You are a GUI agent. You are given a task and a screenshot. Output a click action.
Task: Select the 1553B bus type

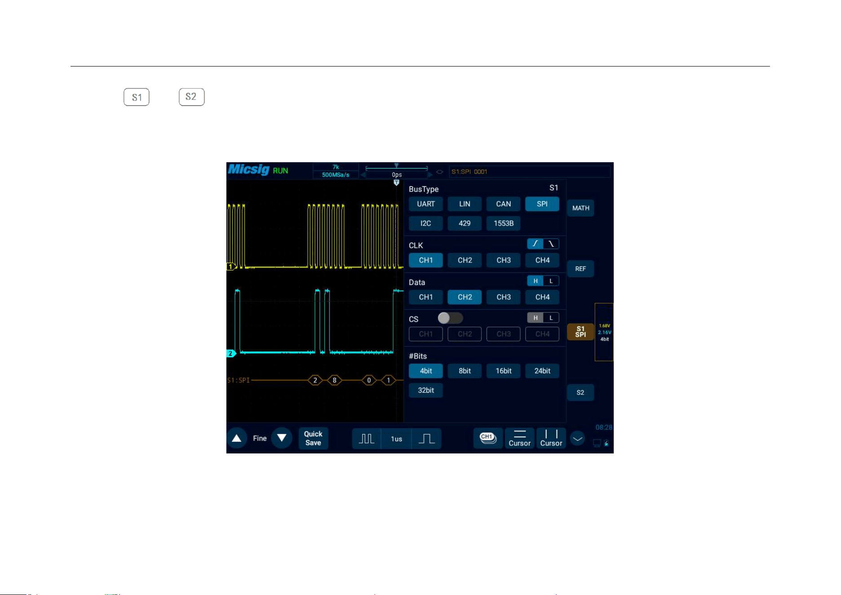(x=503, y=223)
